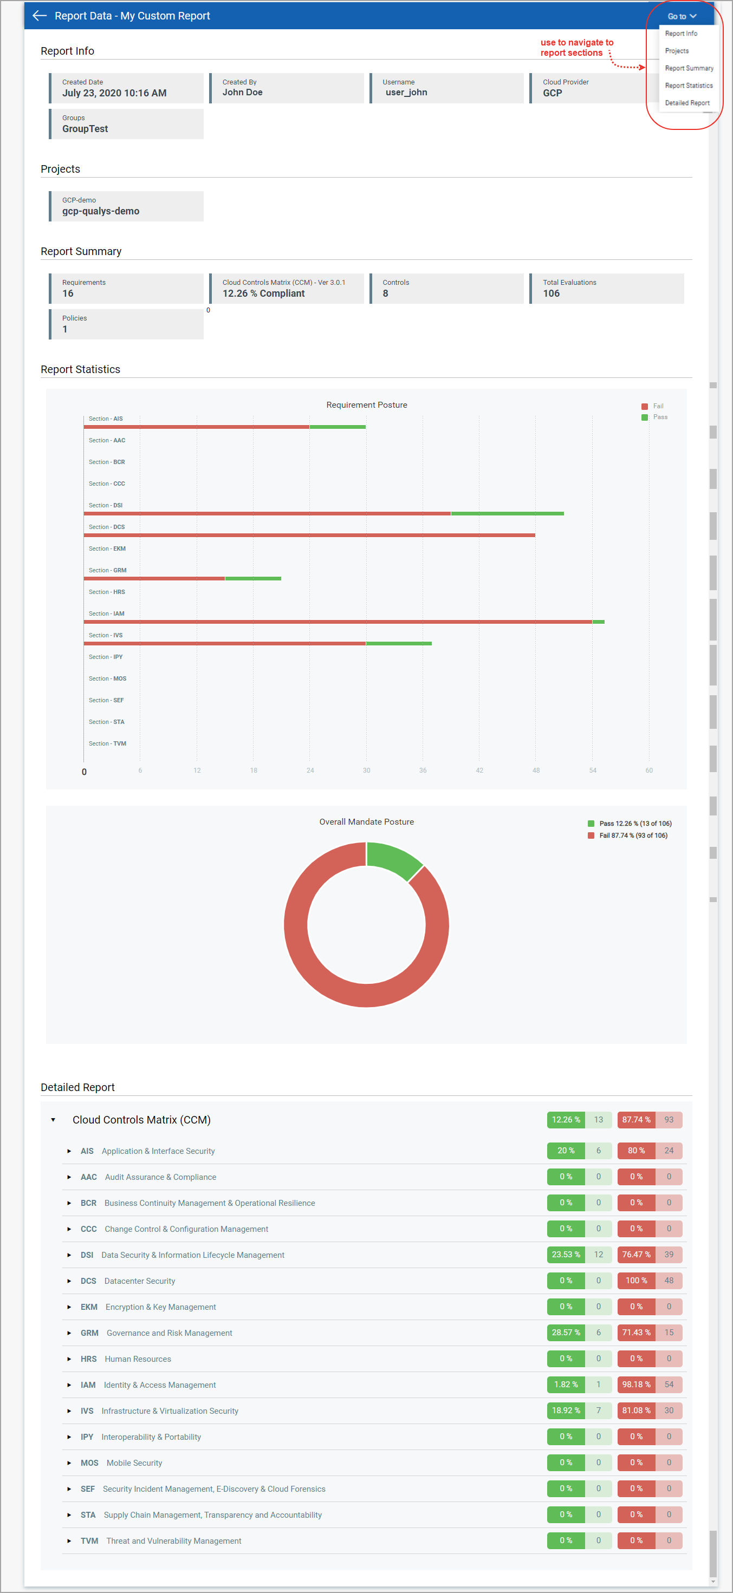Expand the AAC Audit Assurance & Compliance row
The height and width of the screenshot is (1593, 733).
coord(69,1177)
